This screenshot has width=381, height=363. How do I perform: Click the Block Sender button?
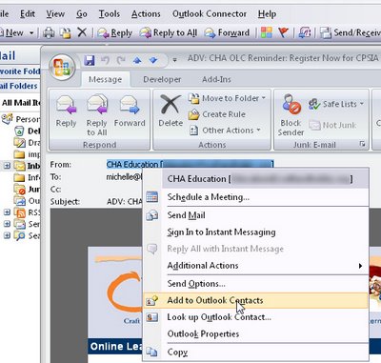(x=291, y=115)
